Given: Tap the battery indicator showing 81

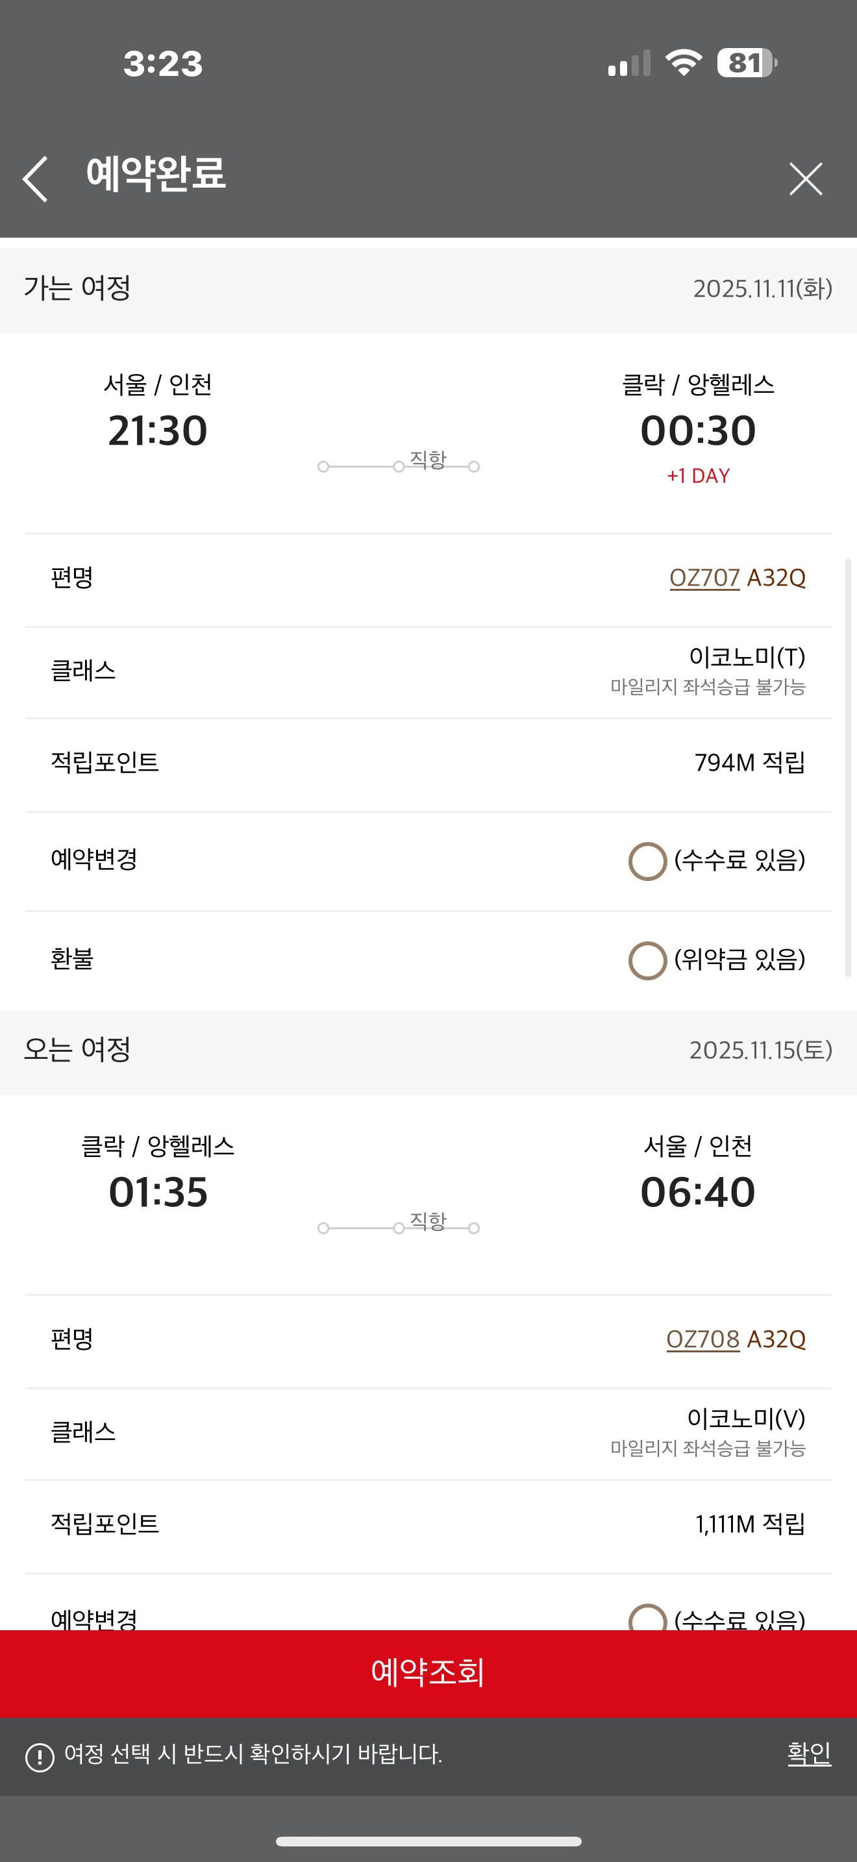Looking at the screenshot, I should pyautogui.click(x=747, y=63).
